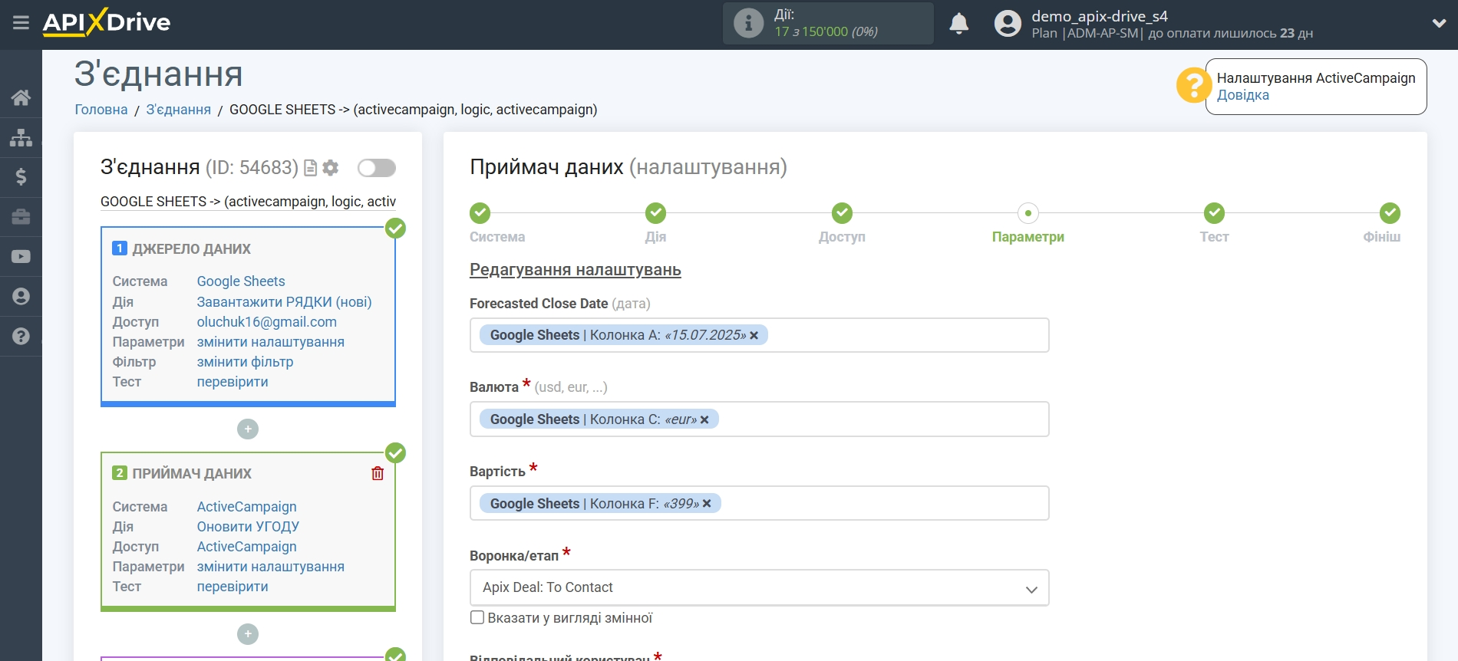Open help question icon in sidebar
Image resolution: width=1458 pixels, height=661 pixels.
(21, 336)
